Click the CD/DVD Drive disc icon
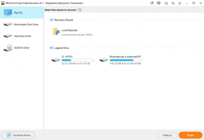The height and width of the screenshot is (140, 204). tap(8, 48)
